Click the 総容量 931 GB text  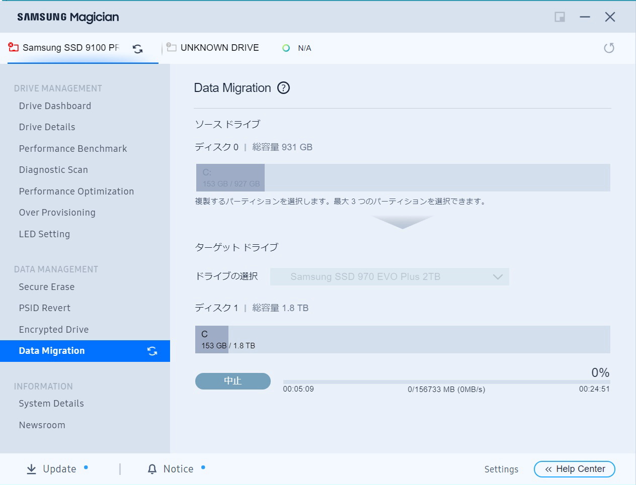coord(282,147)
